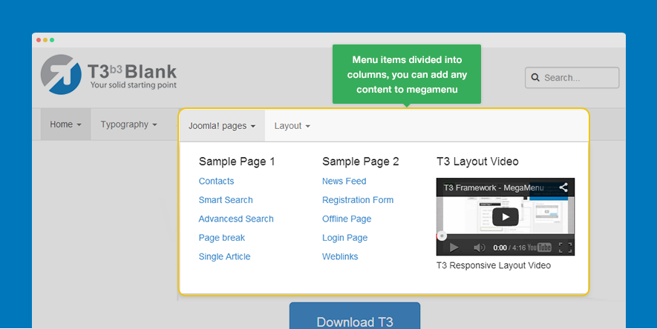Collapse the Joomla! pages megamenu
The width and height of the screenshot is (657, 329).
coord(221,126)
